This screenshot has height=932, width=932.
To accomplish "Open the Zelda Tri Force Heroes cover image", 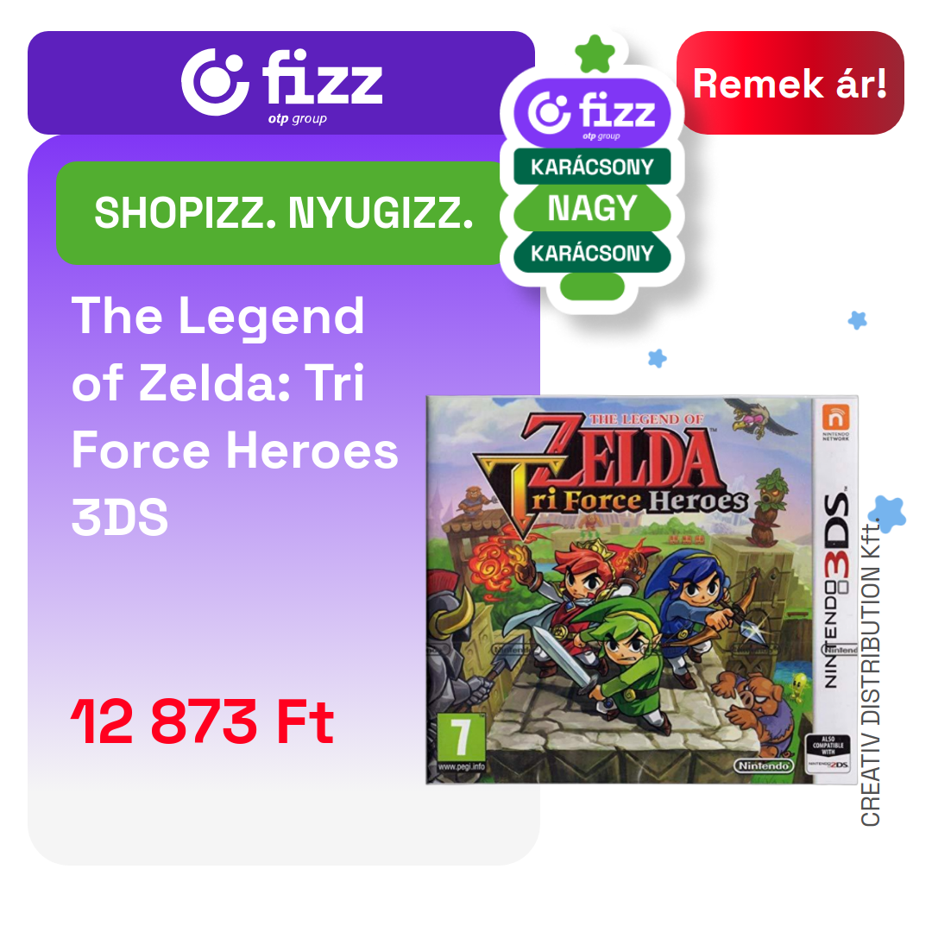I will pyautogui.click(x=642, y=589).
